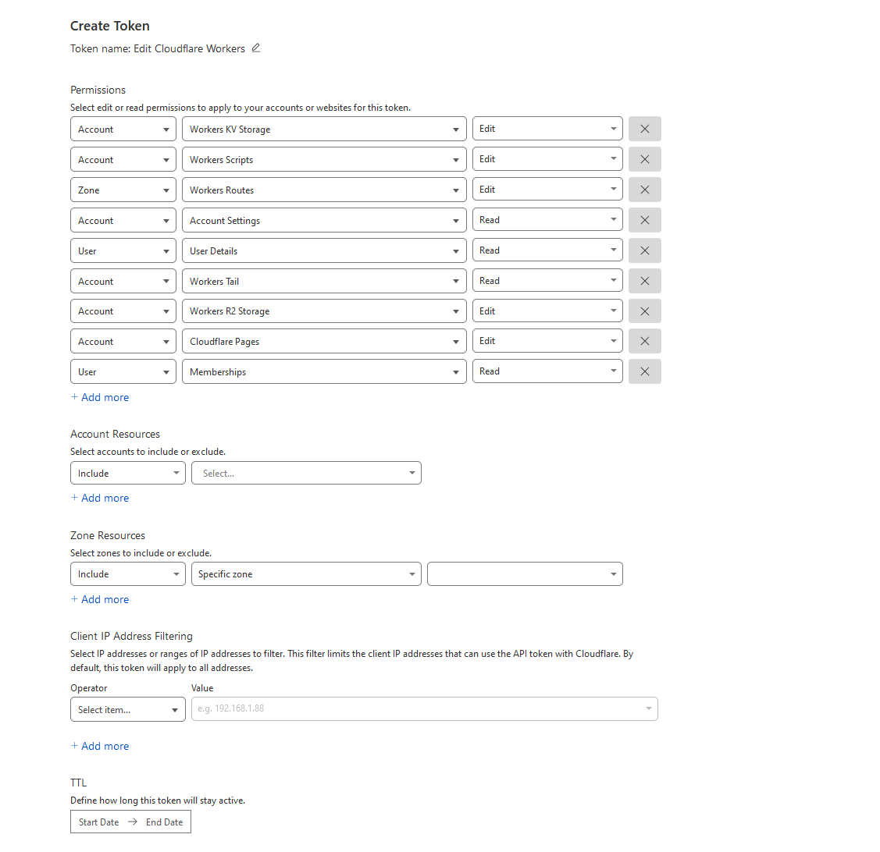The height and width of the screenshot is (852, 880).
Task: Change access level for Cloudflare Pages
Action: (x=547, y=340)
